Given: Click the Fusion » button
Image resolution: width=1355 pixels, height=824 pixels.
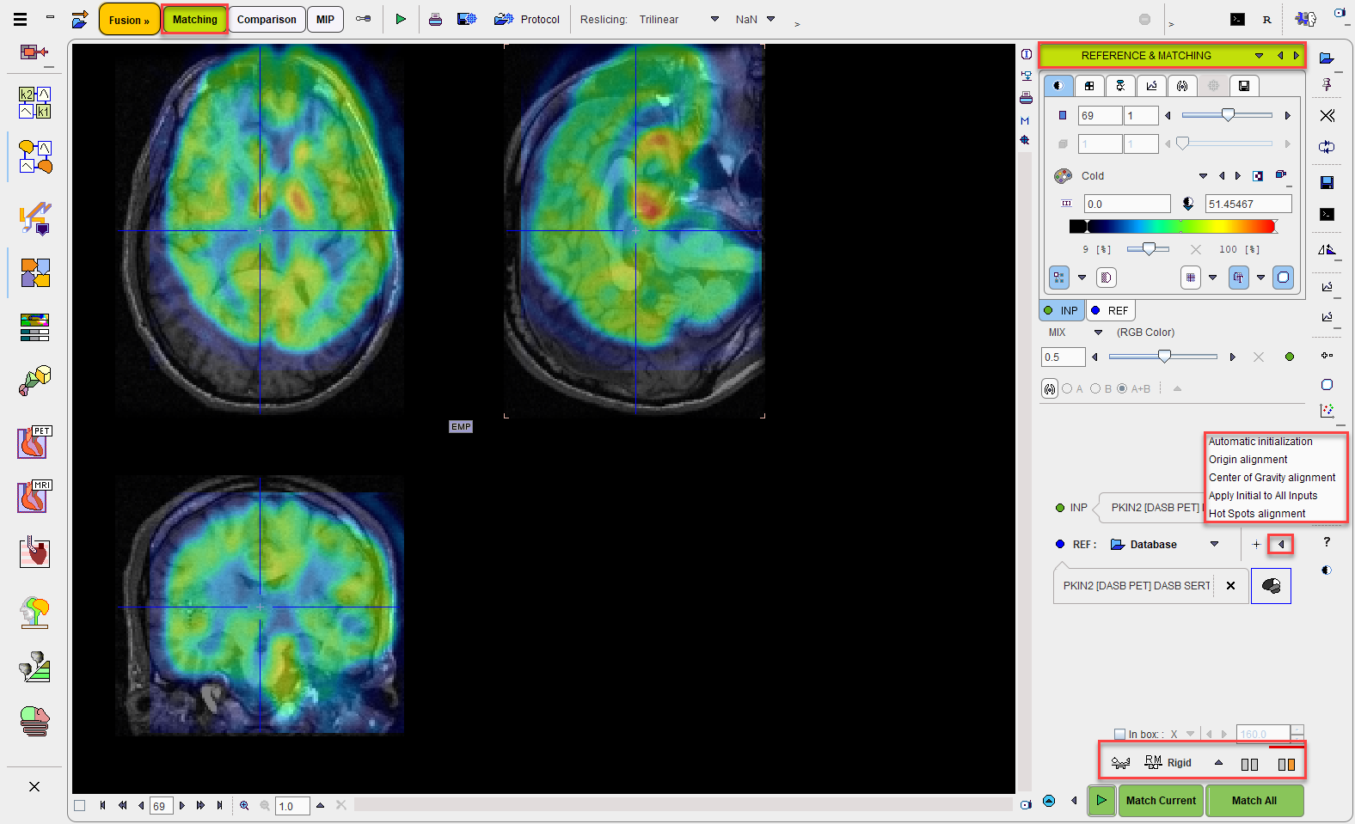Looking at the screenshot, I should 129,19.
